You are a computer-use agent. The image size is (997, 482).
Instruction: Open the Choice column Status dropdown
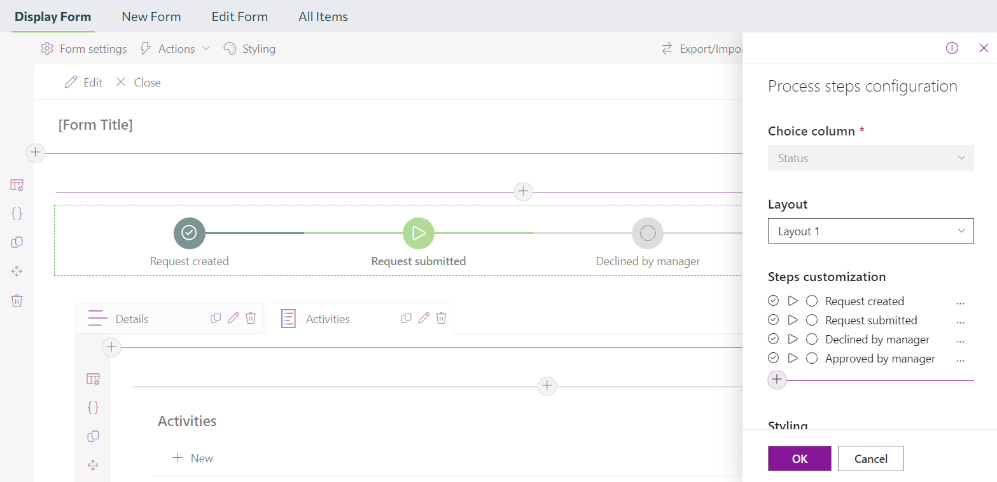coord(870,158)
